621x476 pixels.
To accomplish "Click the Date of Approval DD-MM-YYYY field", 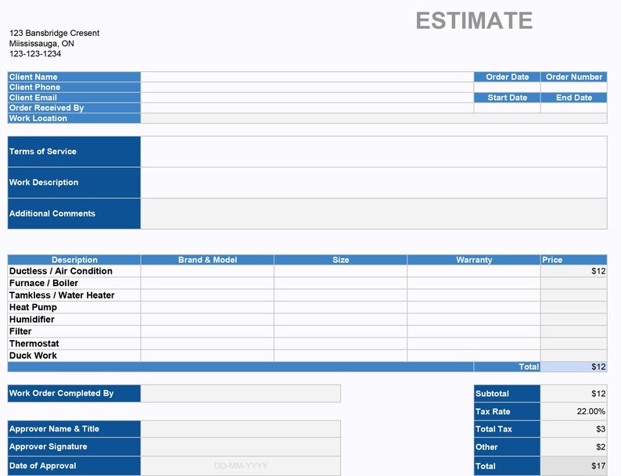I will click(240, 466).
